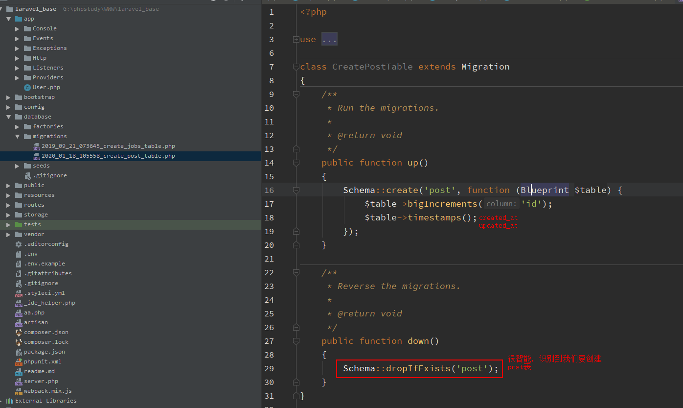Viewport: 683px width, 408px height.
Task: Click line number 29 in the gutter
Action: coord(269,368)
